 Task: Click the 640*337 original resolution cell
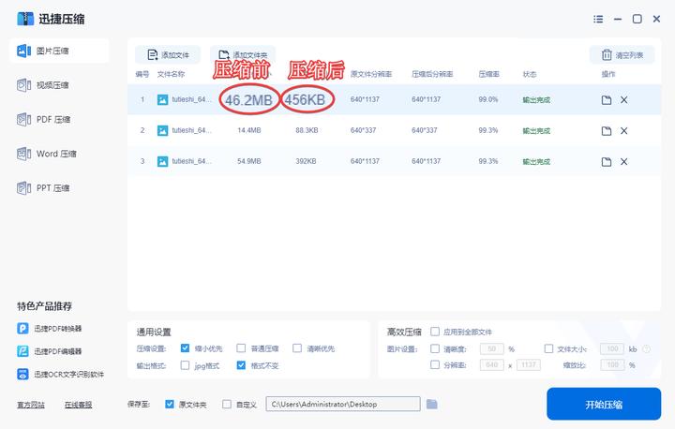tap(363, 130)
